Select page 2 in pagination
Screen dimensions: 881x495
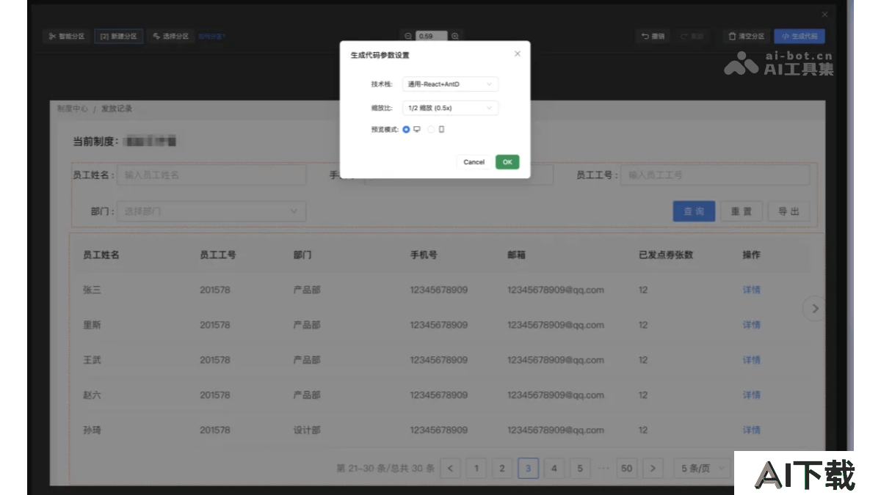coord(502,468)
